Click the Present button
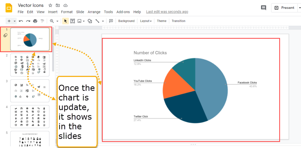This screenshot has width=301, height=148. pos(284,8)
